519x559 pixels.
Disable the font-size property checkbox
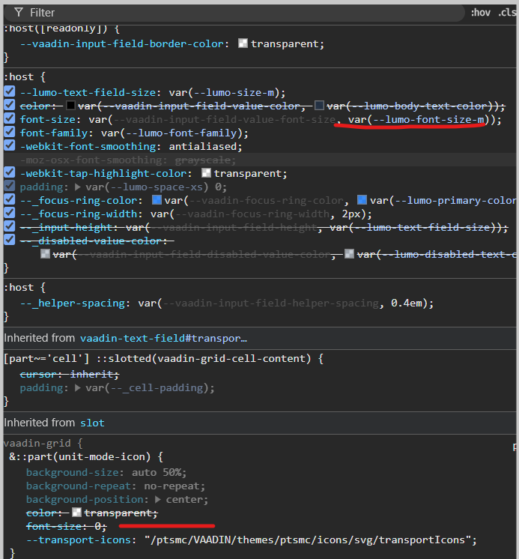pos(10,120)
